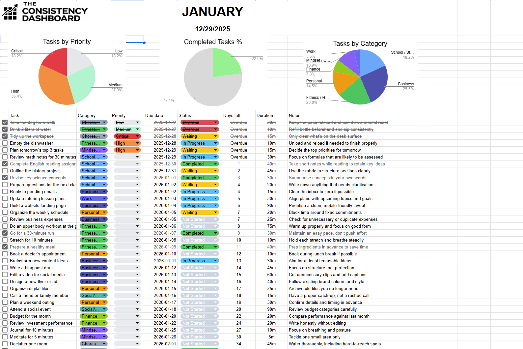Image resolution: width=523 pixels, height=349 pixels.
Task: Expand High priority dropdown for Plan tomorrow's top 3 tasks
Action: click(x=137, y=150)
